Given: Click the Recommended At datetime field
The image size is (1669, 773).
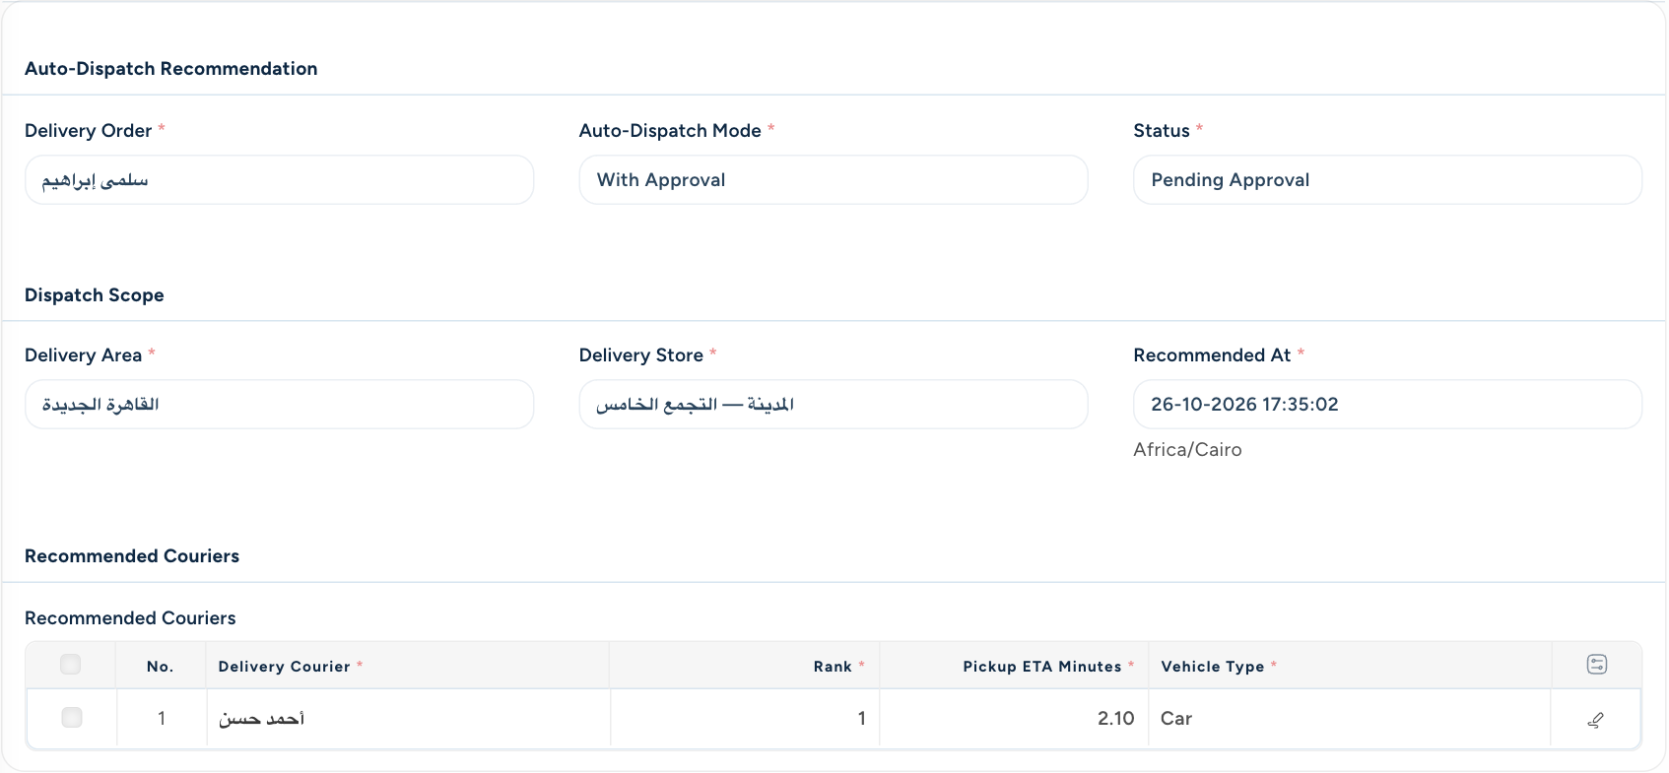Looking at the screenshot, I should pyautogui.click(x=1387, y=405).
